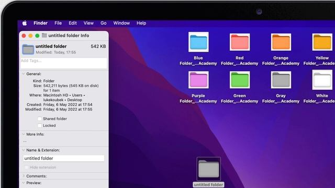Click the folder icon in Info header

(x=28, y=49)
